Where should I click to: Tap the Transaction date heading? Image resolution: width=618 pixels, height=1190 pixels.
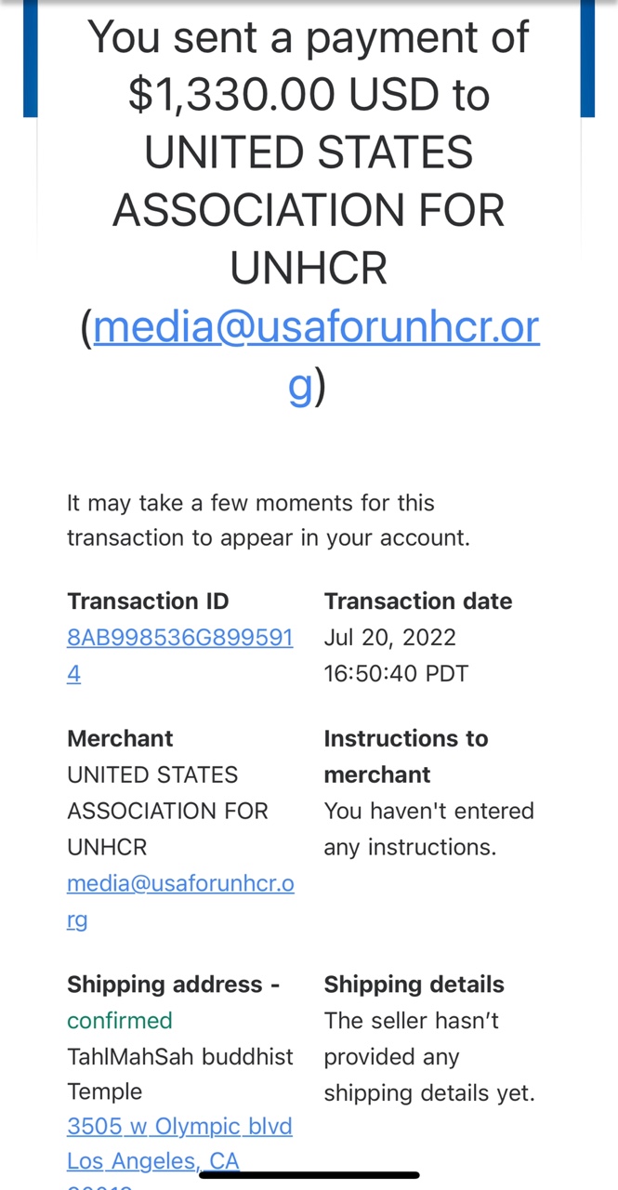tap(418, 602)
